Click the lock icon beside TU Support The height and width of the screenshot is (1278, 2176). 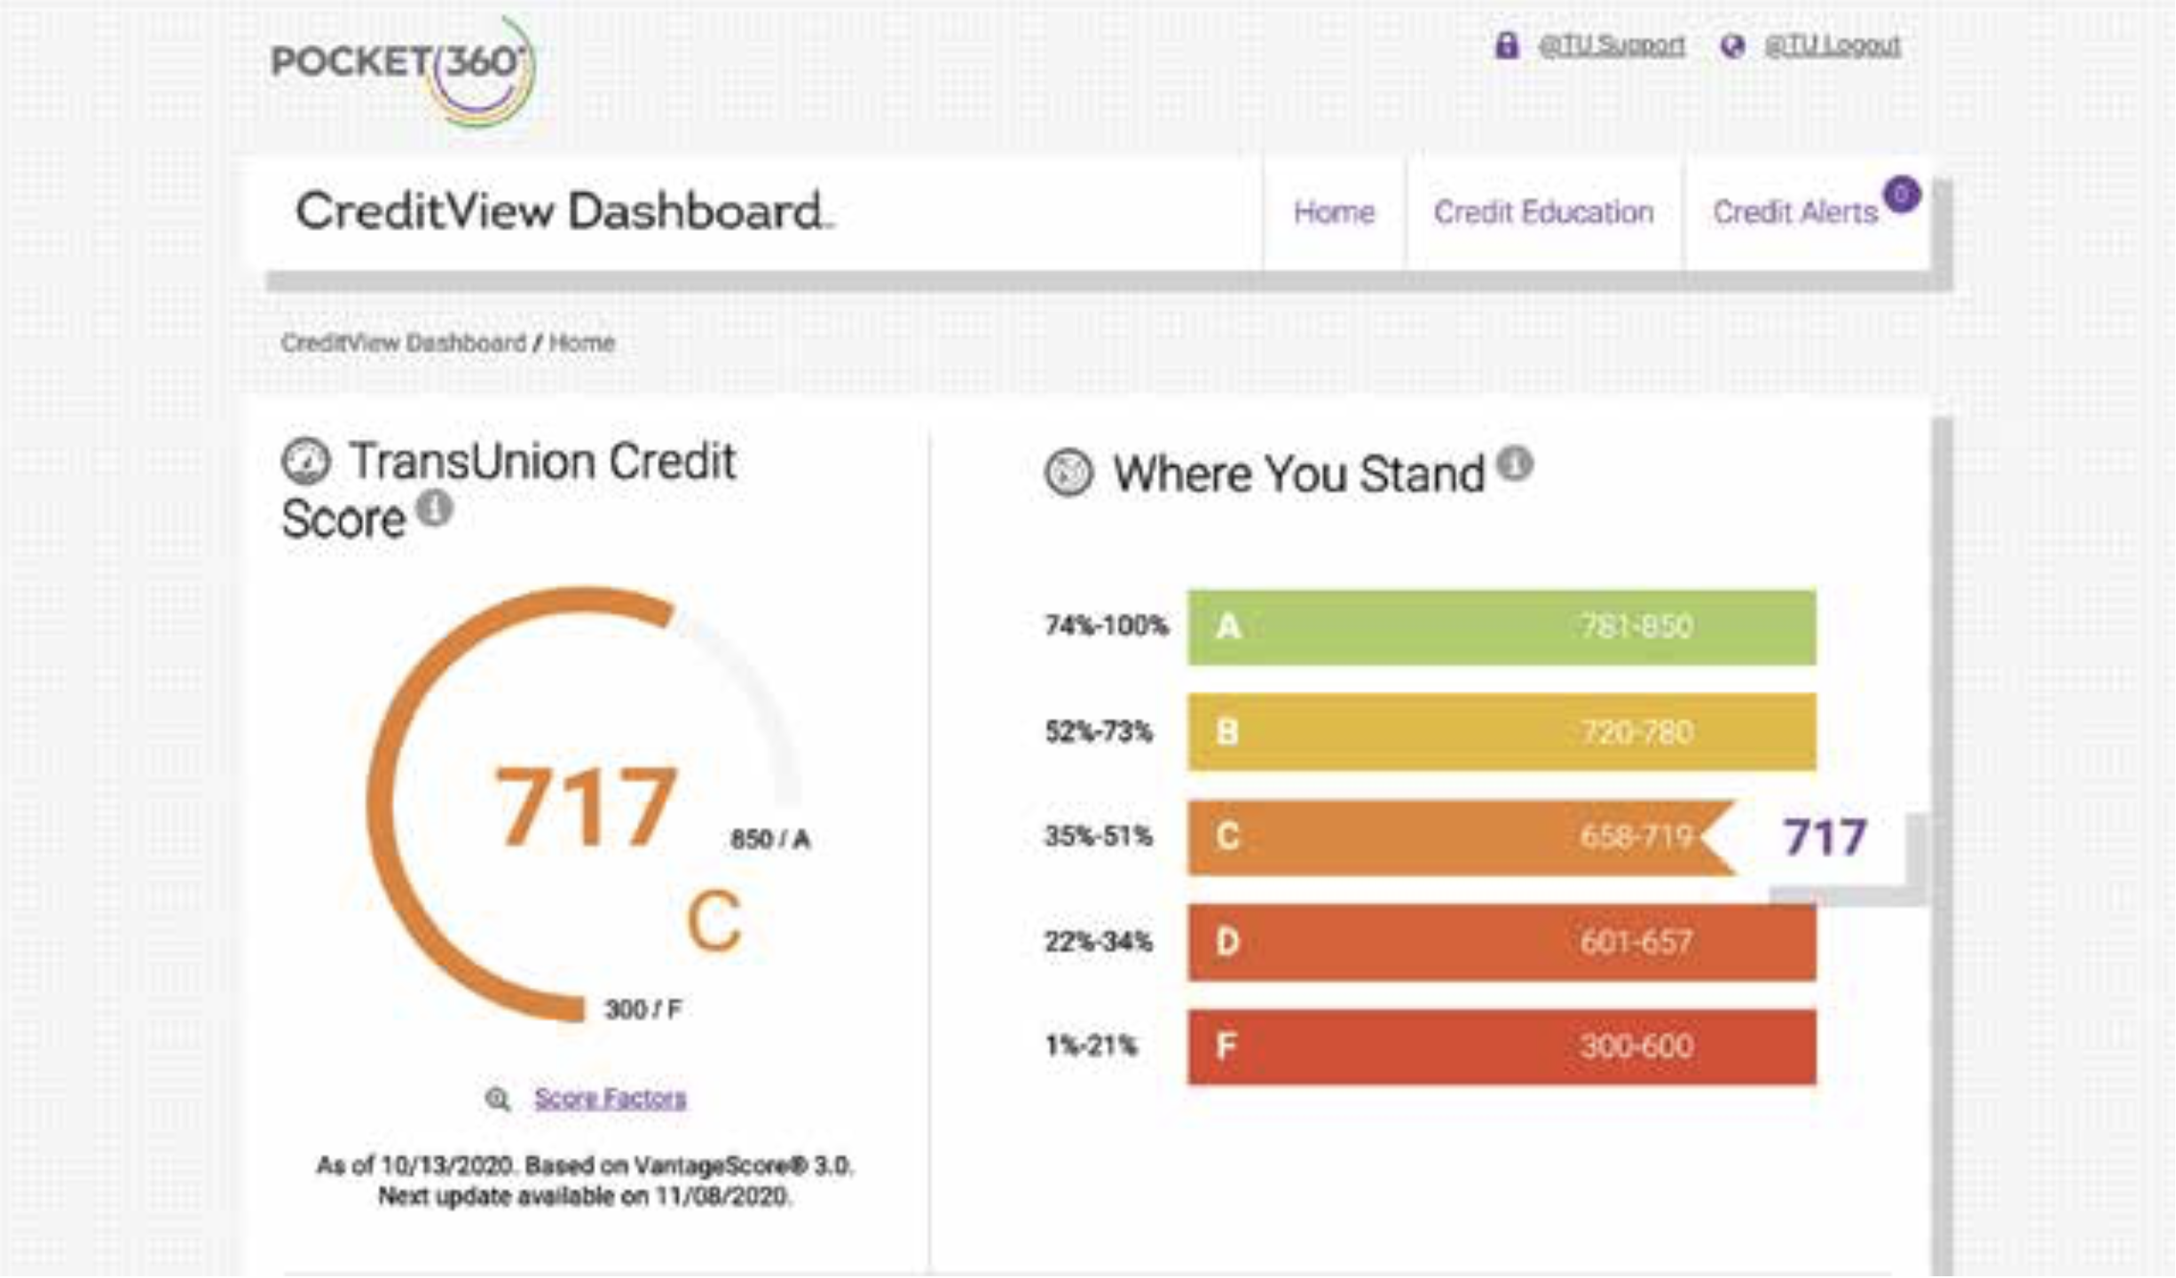(1506, 45)
